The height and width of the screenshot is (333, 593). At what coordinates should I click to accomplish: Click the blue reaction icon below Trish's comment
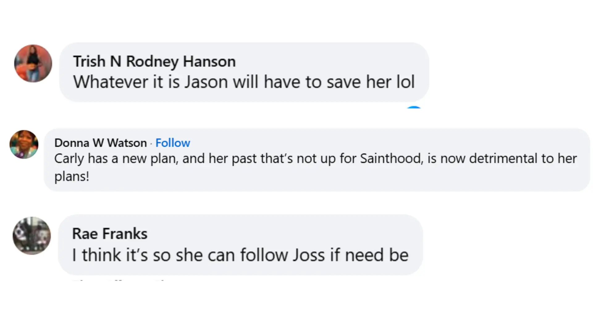(414, 107)
